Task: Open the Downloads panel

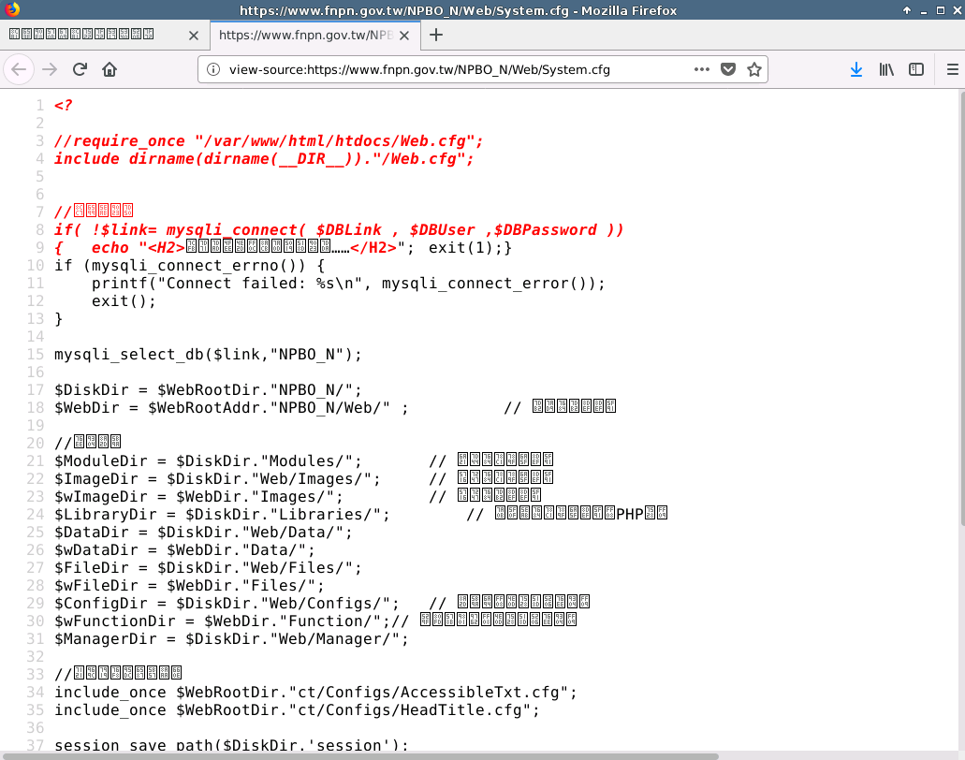Action: (856, 69)
